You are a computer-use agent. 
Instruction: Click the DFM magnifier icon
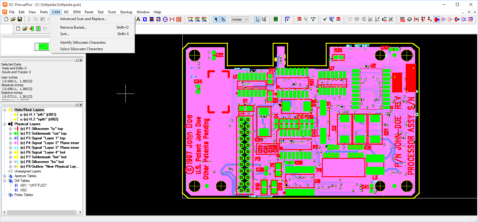pyautogui.click(x=332, y=19)
